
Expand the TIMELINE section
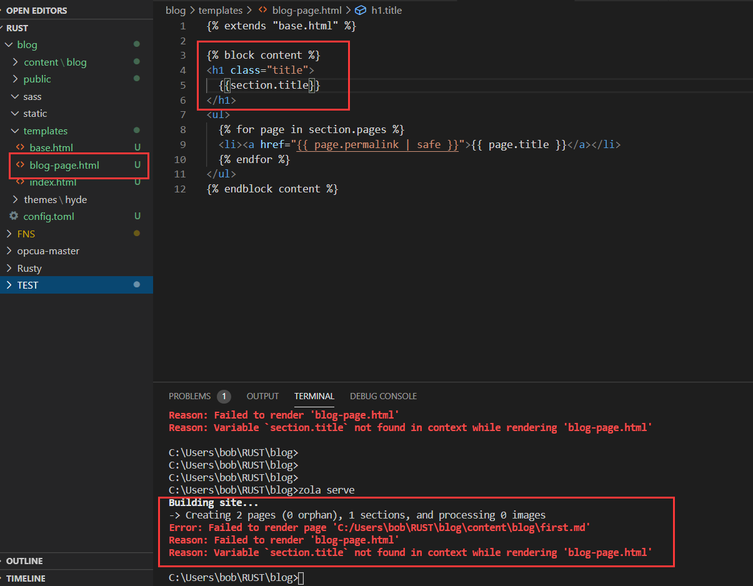[25, 578]
